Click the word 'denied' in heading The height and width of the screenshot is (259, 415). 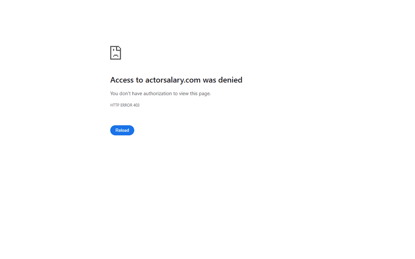click(x=230, y=80)
